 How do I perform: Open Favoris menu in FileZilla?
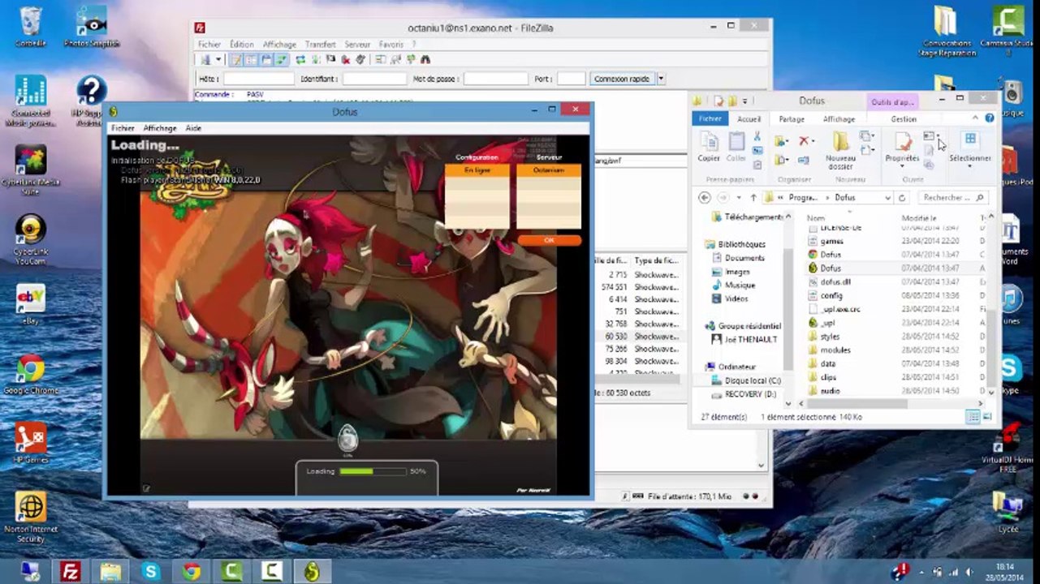coord(391,45)
